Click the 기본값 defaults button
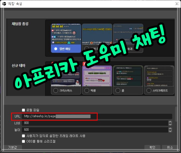Image resolution: width=181 pixels, height=153 pixels. [13, 147]
